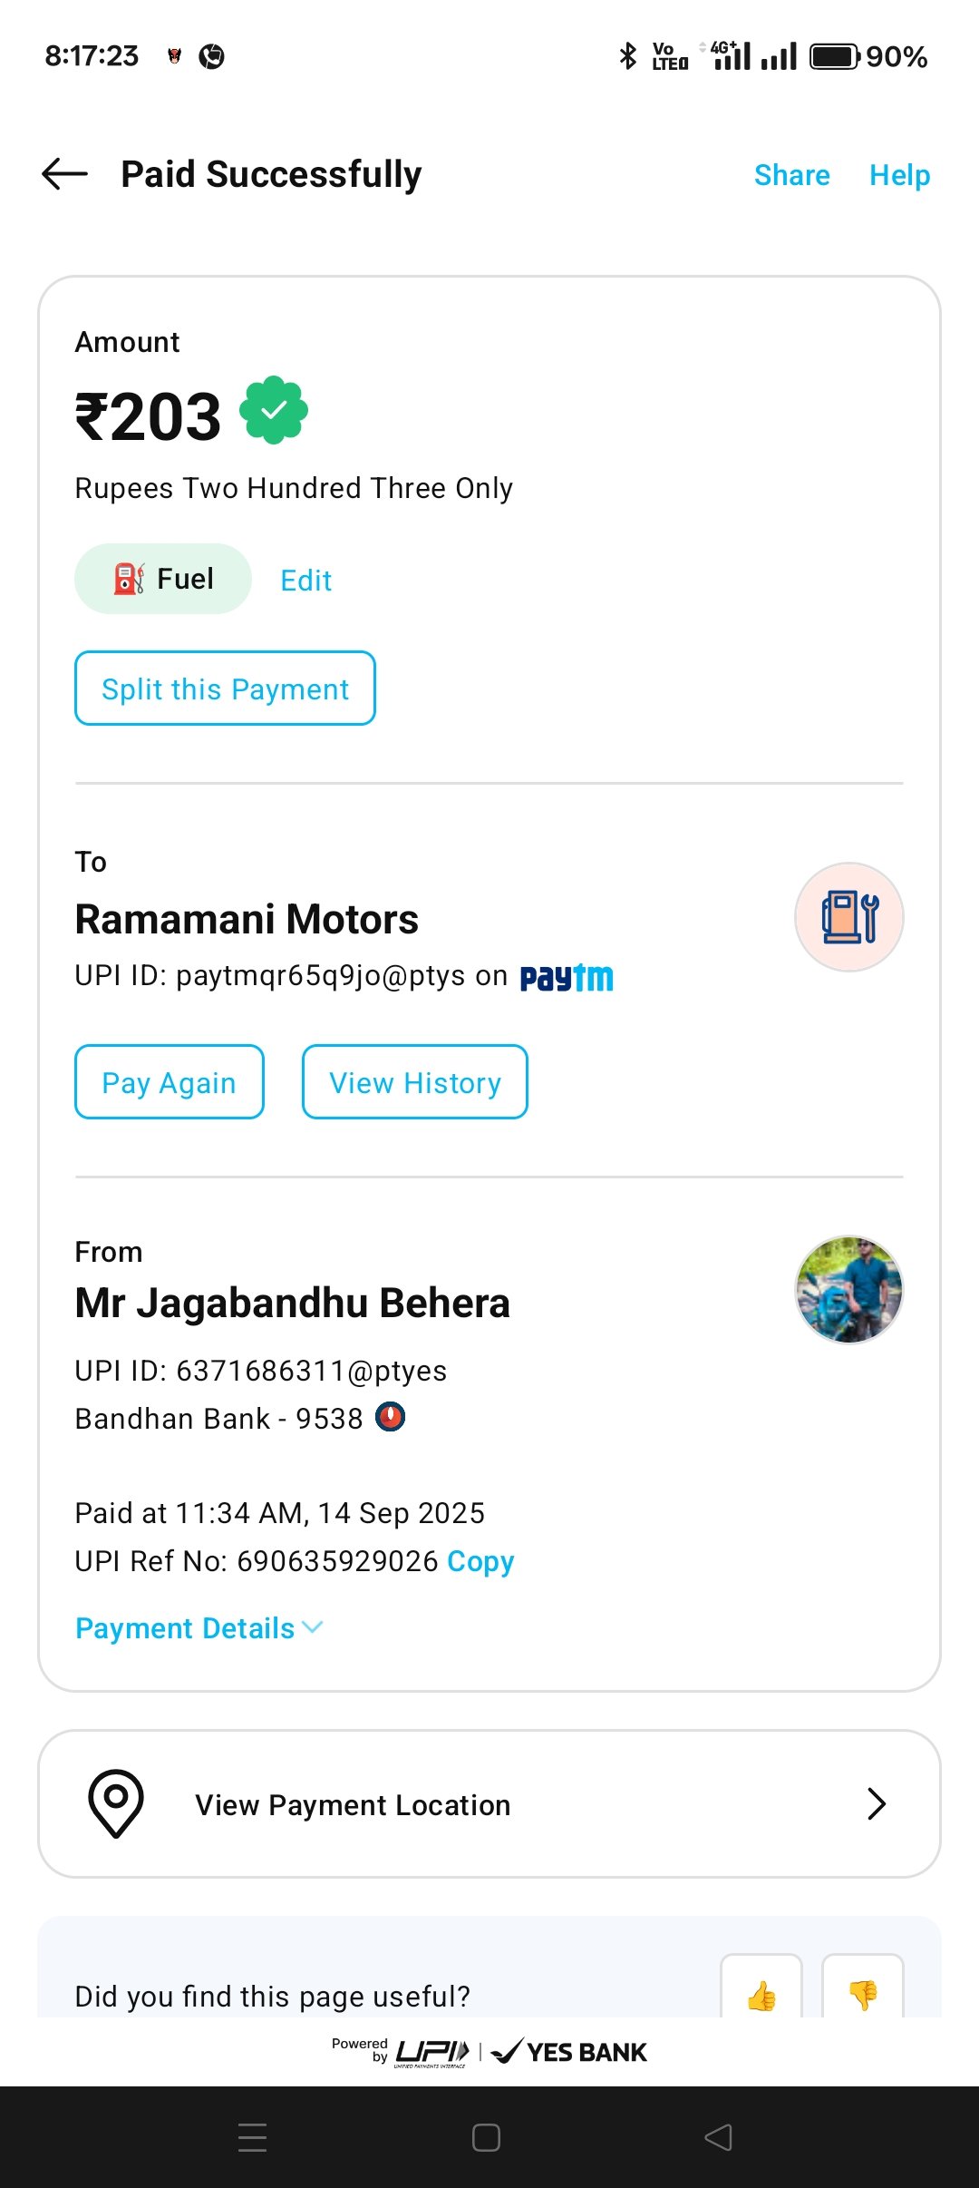Tap the fuel station merchant icon
This screenshot has width=979, height=2188.
[x=849, y=917]
